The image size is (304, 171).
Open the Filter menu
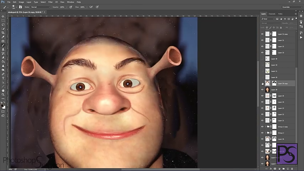point(51,2)
